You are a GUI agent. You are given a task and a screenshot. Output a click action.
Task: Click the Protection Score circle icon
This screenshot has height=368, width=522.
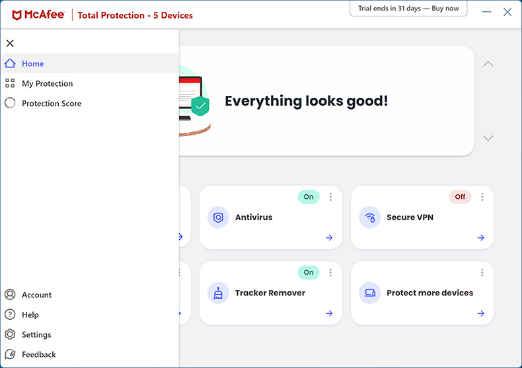click(x=10, y=103)
